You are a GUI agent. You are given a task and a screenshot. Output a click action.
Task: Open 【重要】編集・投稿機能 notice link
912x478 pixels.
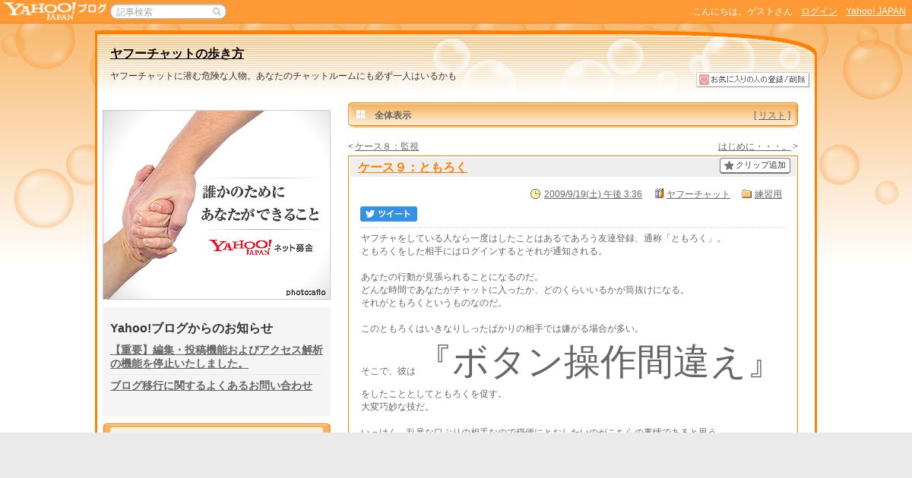tap(217, 357)
